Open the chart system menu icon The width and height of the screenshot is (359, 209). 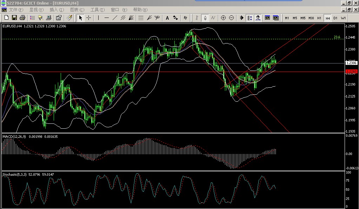[x=4, y=9]
